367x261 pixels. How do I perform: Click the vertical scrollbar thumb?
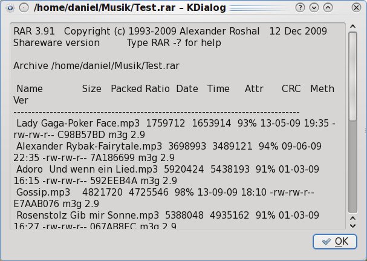pos(352,76)
